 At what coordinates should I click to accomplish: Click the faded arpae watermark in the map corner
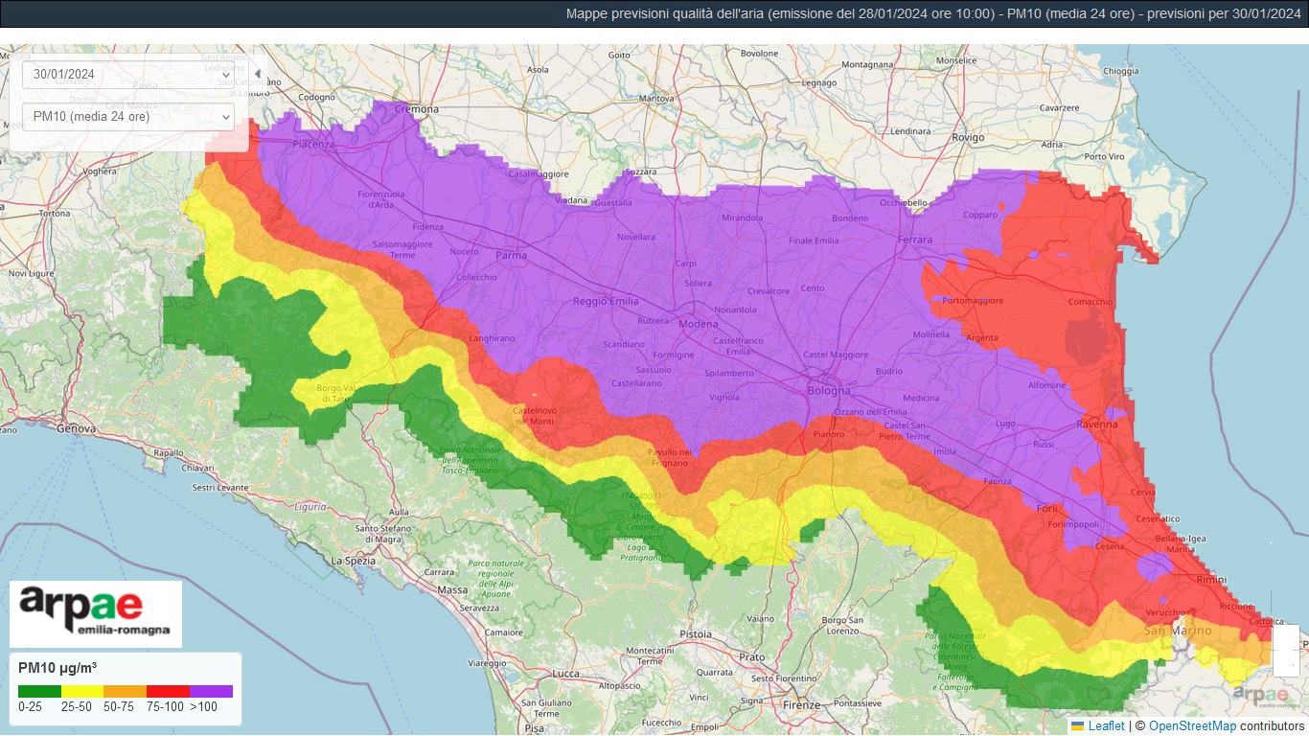point(1260,695)
